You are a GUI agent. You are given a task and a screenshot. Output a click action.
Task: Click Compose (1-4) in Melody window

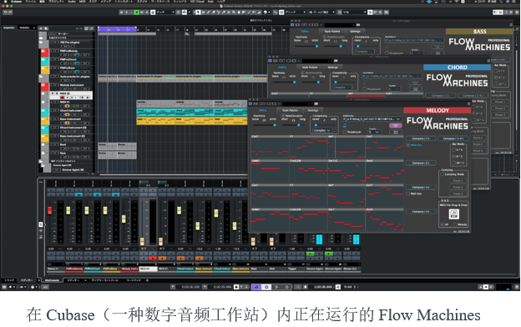click(453, 138)
